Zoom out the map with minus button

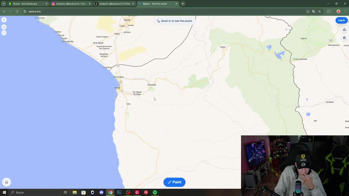point(4,33)
